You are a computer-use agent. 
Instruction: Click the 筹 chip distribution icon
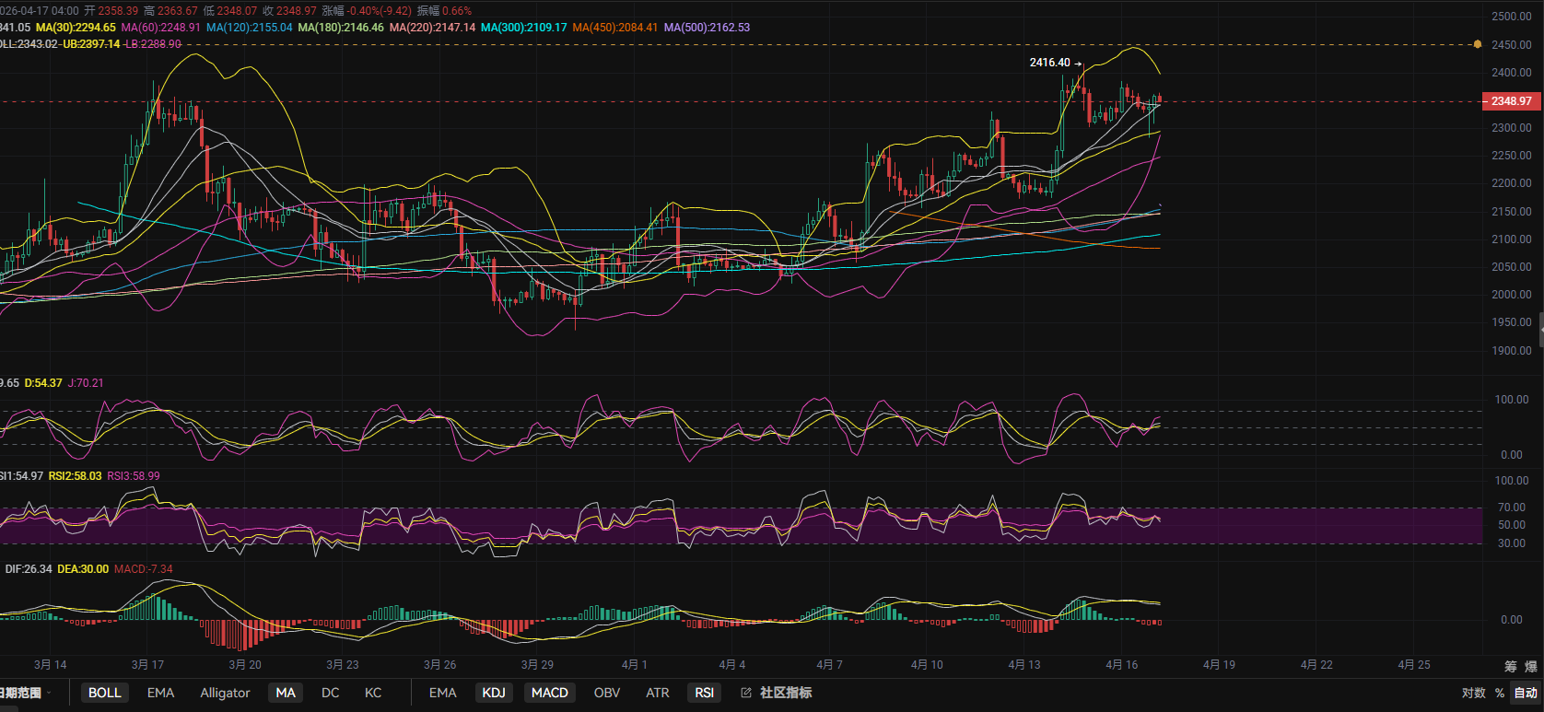[1511, 666]
